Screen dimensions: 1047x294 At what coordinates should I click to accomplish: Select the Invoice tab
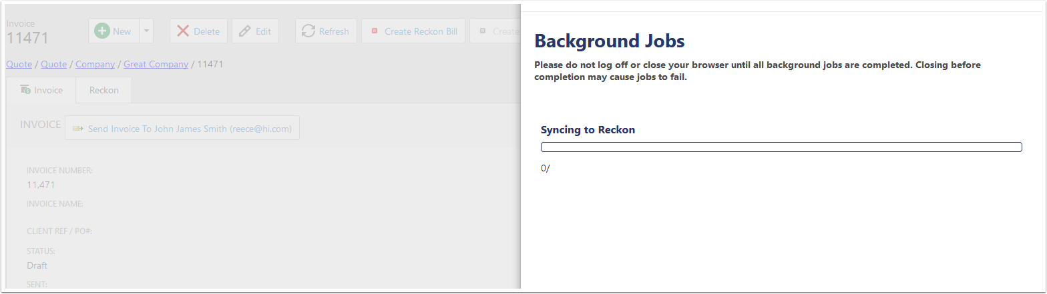click(x=41, y=90)
